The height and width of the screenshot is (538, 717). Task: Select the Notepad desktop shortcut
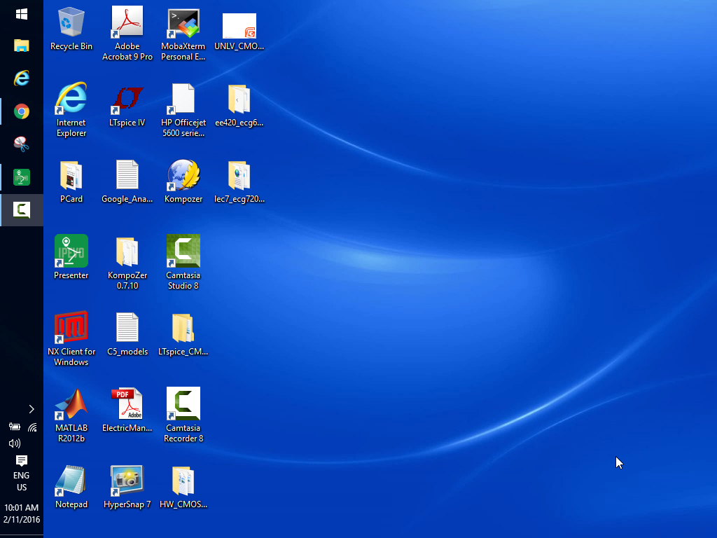pos(71,481)
